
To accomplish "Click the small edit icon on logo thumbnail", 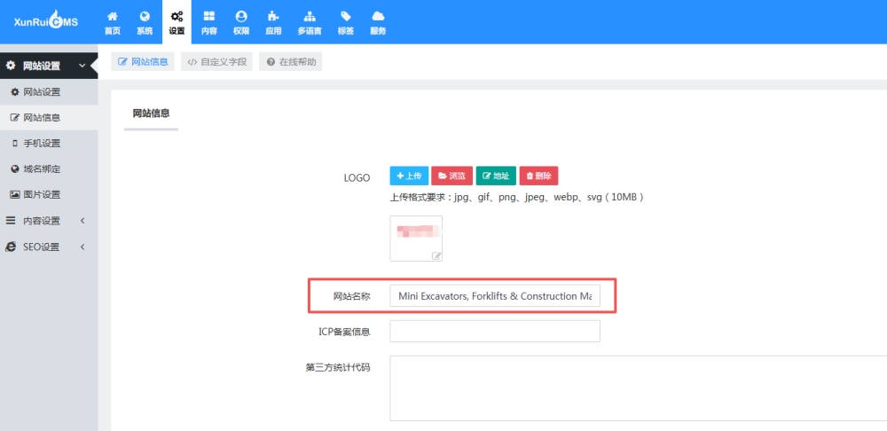I will [x=436, y=255].
